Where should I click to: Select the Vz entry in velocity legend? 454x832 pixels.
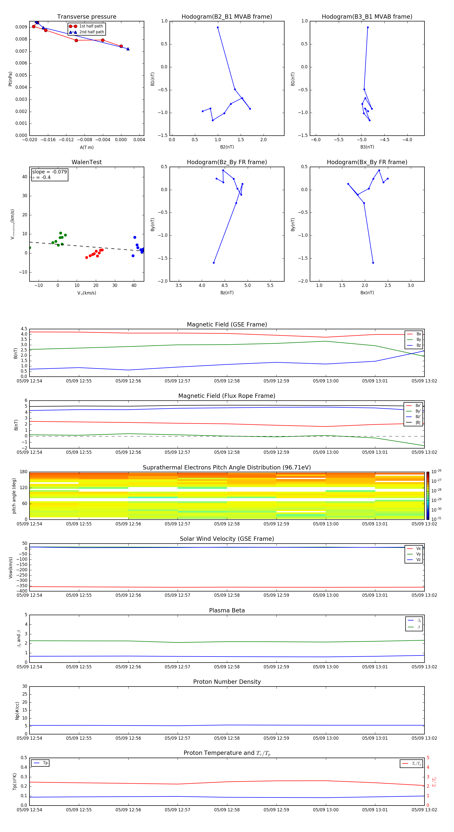[x=414, y=560]
